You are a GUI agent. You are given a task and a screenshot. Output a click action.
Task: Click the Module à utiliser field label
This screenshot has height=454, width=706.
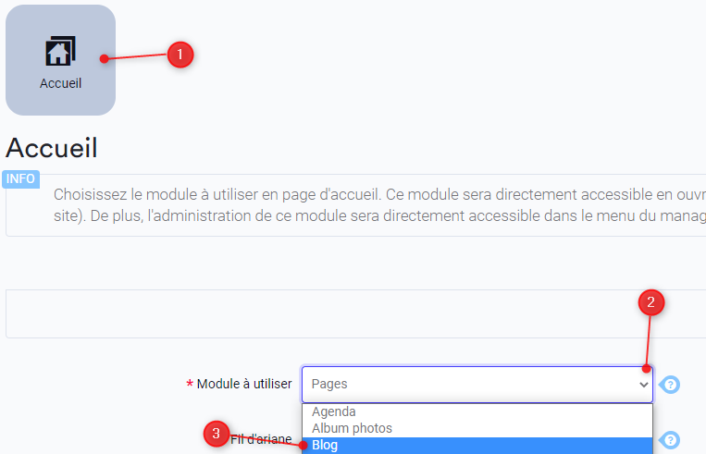tap(244, 384)
